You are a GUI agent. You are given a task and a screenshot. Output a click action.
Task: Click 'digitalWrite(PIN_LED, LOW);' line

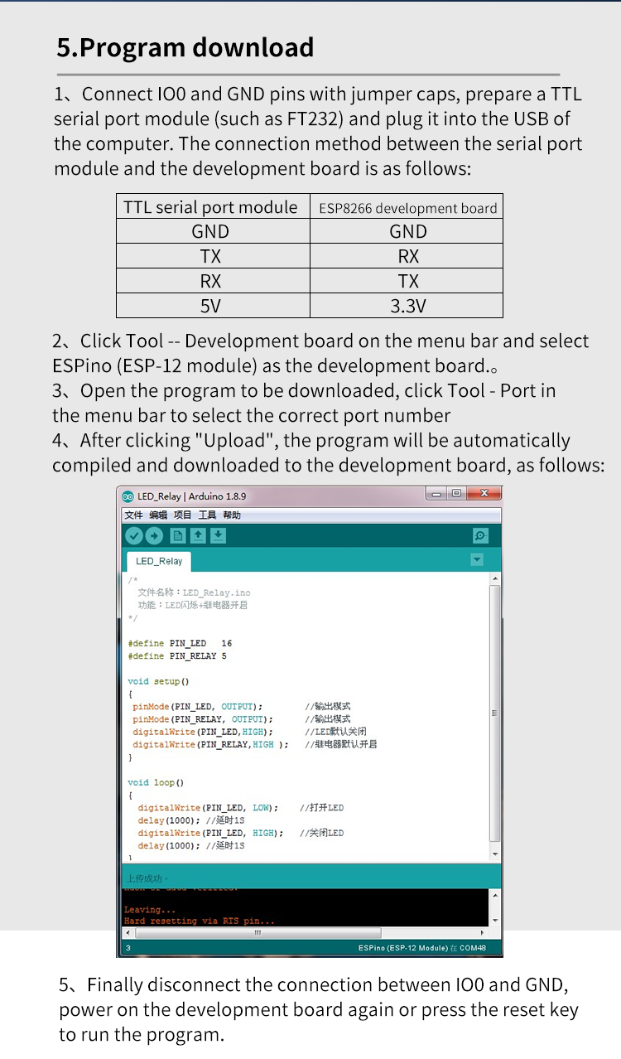[208, 807]
